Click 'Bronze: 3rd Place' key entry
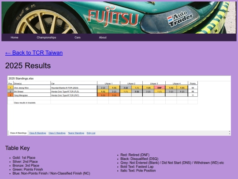 click(x=26, y=165)
